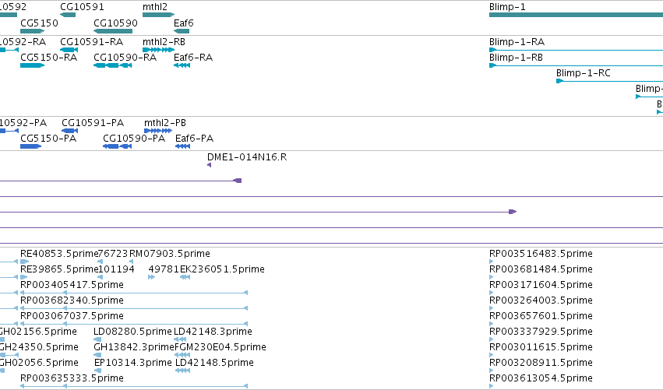Select the LD42148.5prime EST label
This screenshot has width=663, height=390.
point(214,363)
